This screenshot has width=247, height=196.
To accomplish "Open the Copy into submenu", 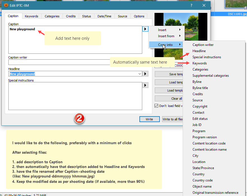I will tap(165, 45).
